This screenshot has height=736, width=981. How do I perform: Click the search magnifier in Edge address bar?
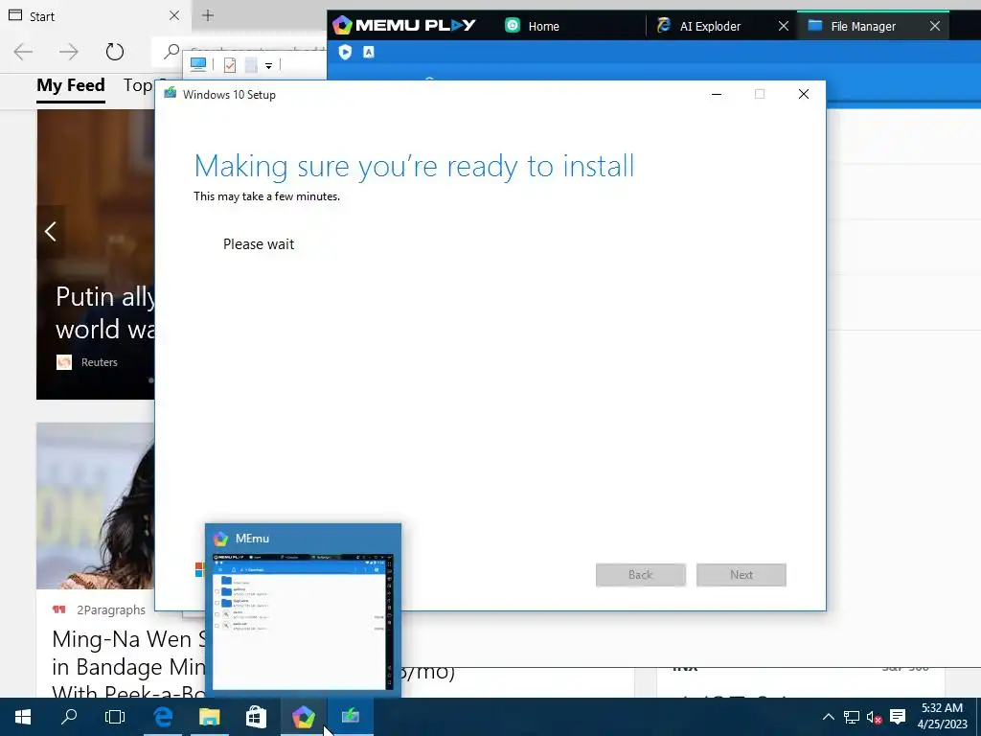[x=171, y=52]
